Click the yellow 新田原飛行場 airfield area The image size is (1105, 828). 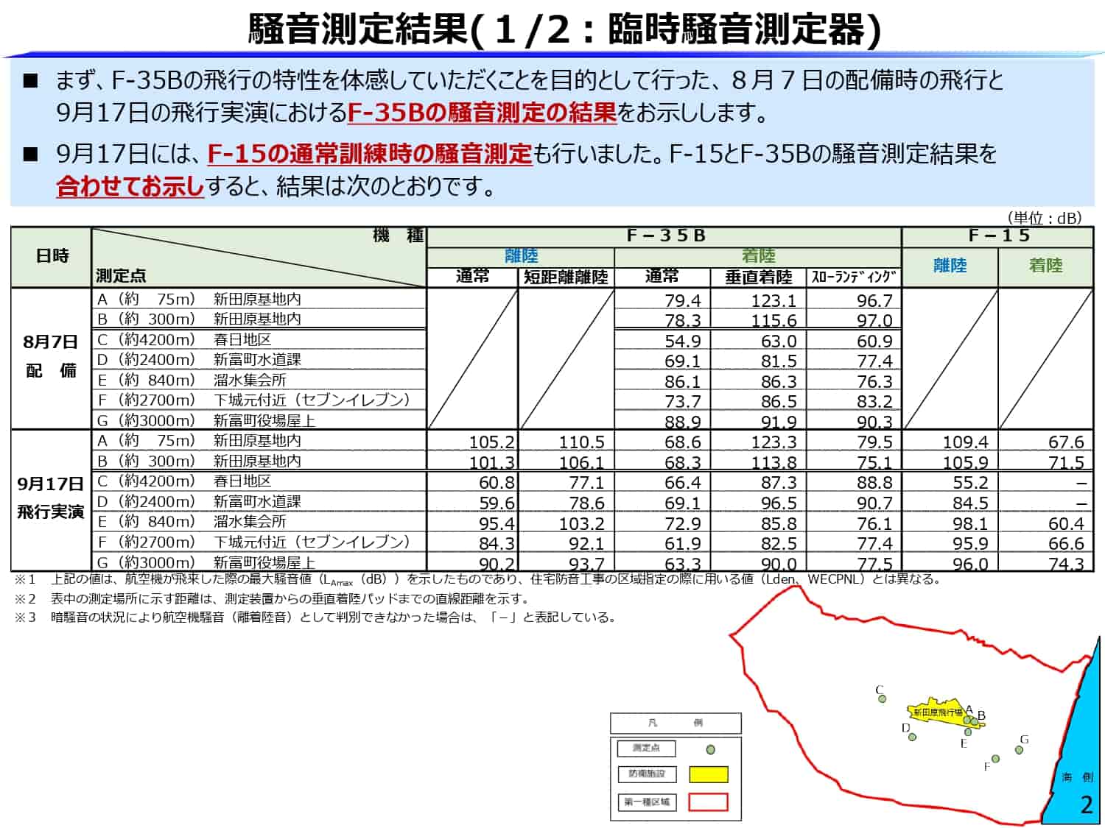coord(936,712)
